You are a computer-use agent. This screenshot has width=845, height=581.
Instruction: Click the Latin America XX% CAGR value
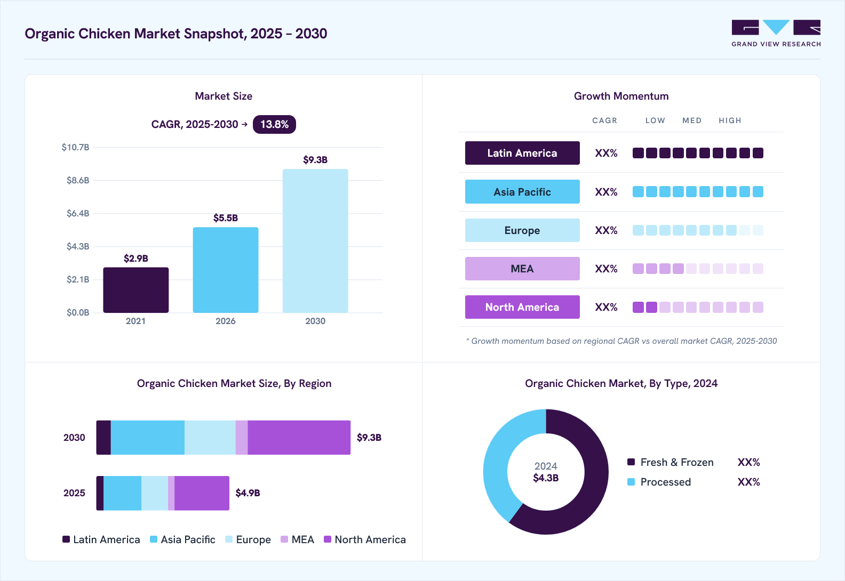coord(607,154)
